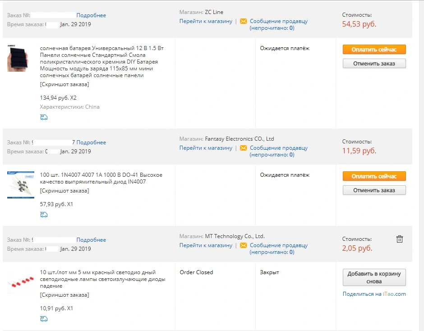424x331 pixels.
Task: Click delivery truck icon under 1N4007 diode item
Action: tap(44, 215)
